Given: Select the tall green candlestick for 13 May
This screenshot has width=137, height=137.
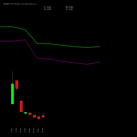Looking at the screenshot, I should tap(12, 94).
